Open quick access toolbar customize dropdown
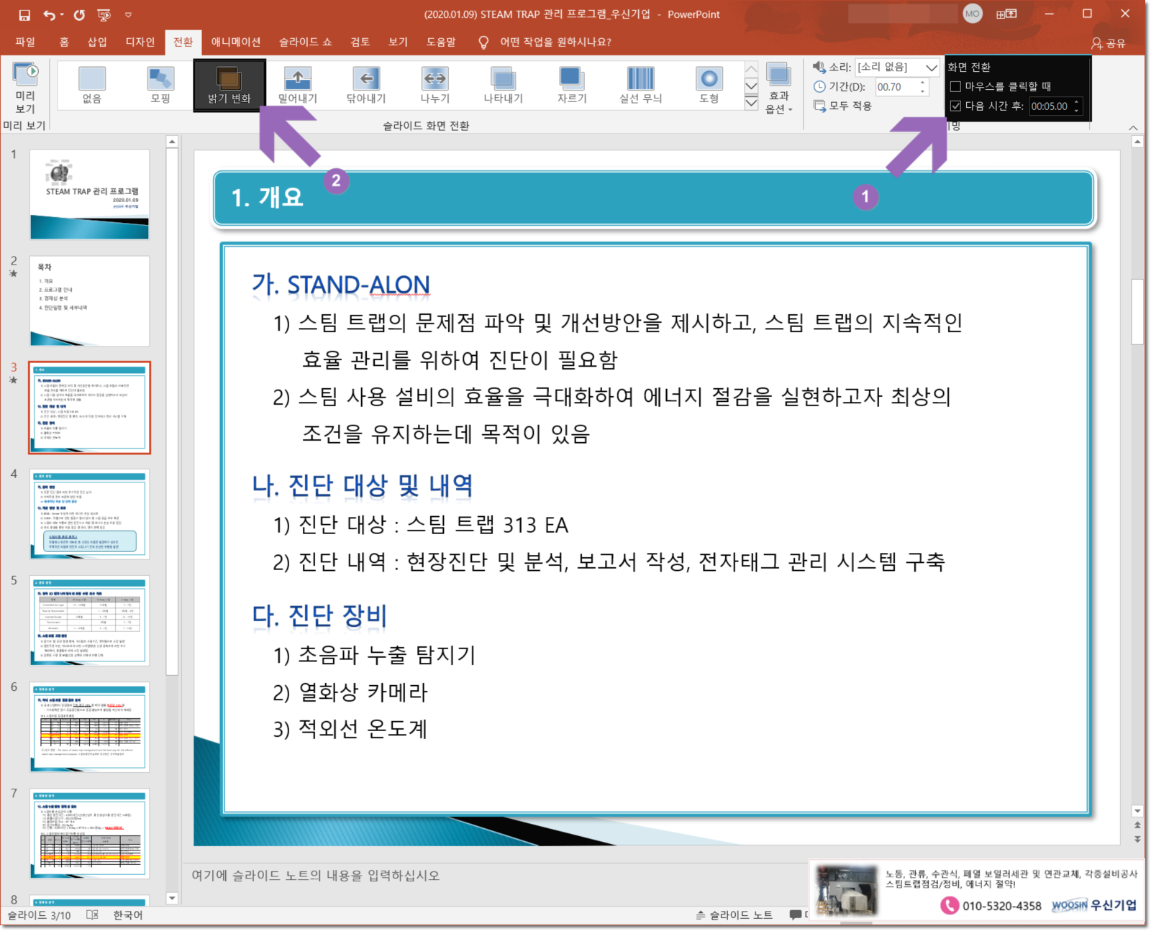Screen dimensions: 1151x931 pos(128,14)
